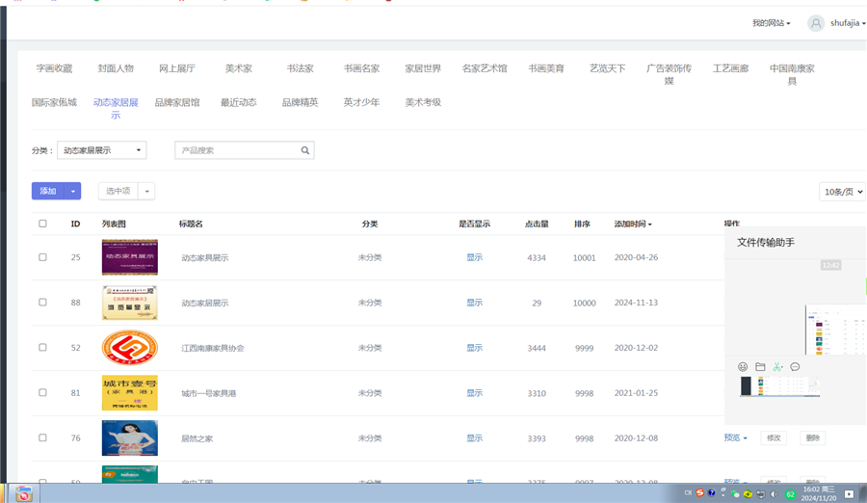The image size is (867, 503).
Task: Check the checkbox for row ID 52
Action: coord(42,347)
